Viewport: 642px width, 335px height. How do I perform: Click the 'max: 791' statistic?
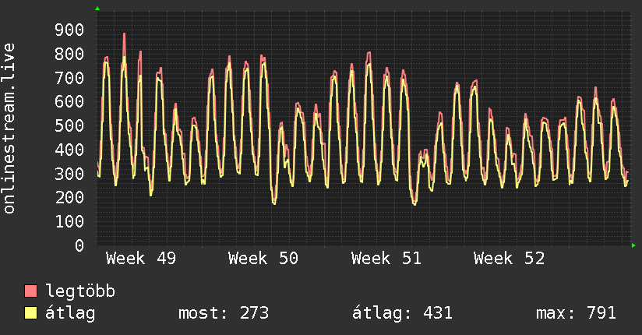point(577,313)
